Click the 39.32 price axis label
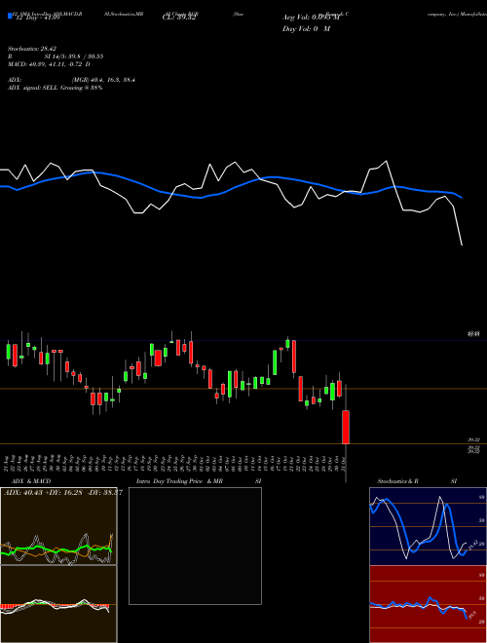Screen dimensions: 487x643 474,440
